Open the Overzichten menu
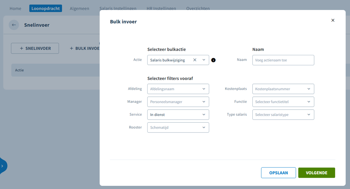350x189 pixels. (x=198, y=8)
